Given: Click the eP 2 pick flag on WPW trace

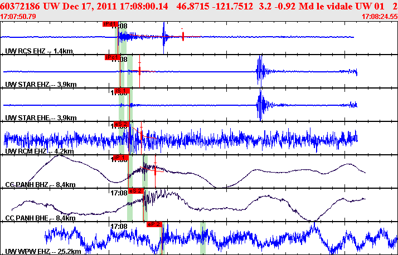Looking at the screenshot, I should [154, 224].
